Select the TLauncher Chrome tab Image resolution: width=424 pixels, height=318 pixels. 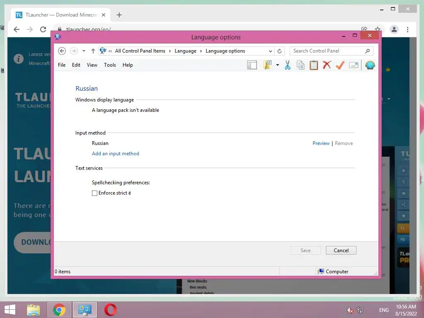tap(60, 15)
